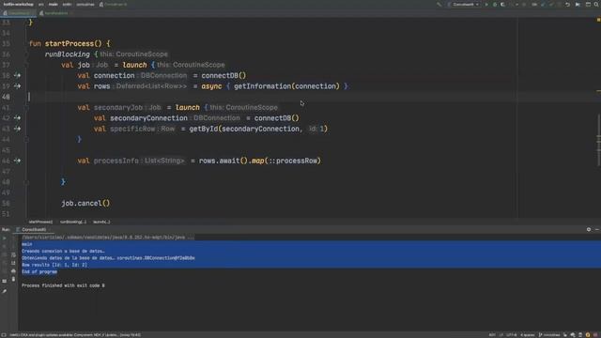This screenshot has height=338, width=601.
Task: Open the '4 spaces' indent selector
Action: [528, 335]
